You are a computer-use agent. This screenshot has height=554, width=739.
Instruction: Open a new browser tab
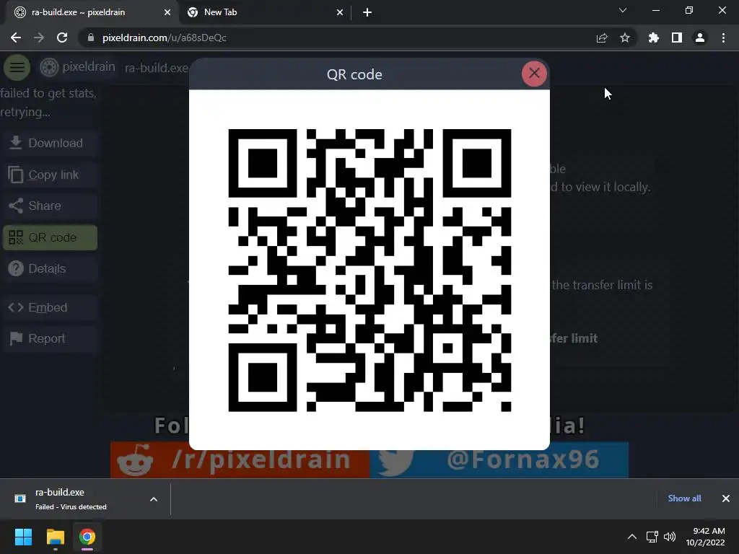[x=367, y=12]
